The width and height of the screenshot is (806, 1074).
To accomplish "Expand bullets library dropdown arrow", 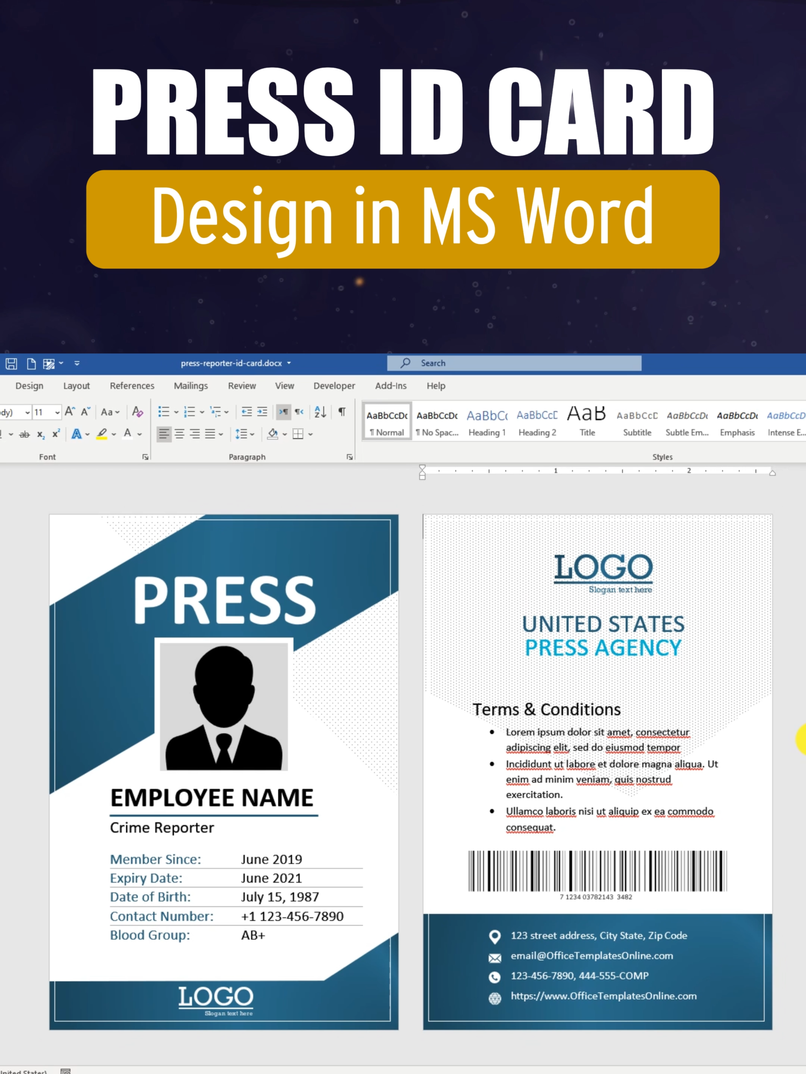I will (x=176, y=412).
